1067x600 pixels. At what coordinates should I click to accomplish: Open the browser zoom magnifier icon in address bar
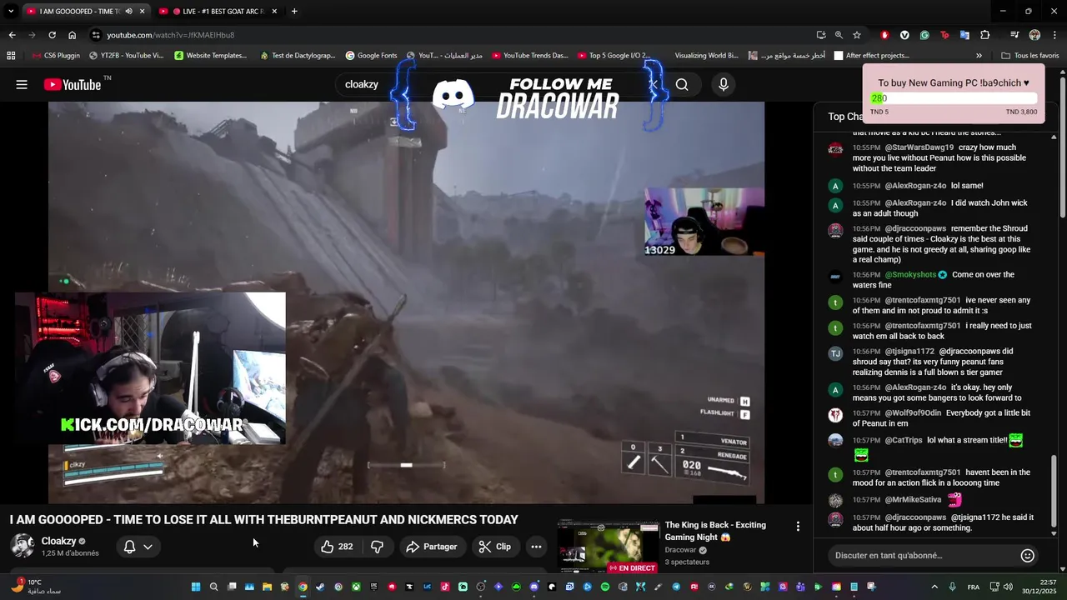pyautogui.click(x=839, y=35)
